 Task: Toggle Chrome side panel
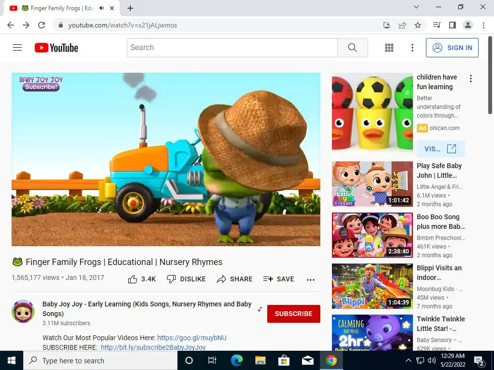[453, 25]
